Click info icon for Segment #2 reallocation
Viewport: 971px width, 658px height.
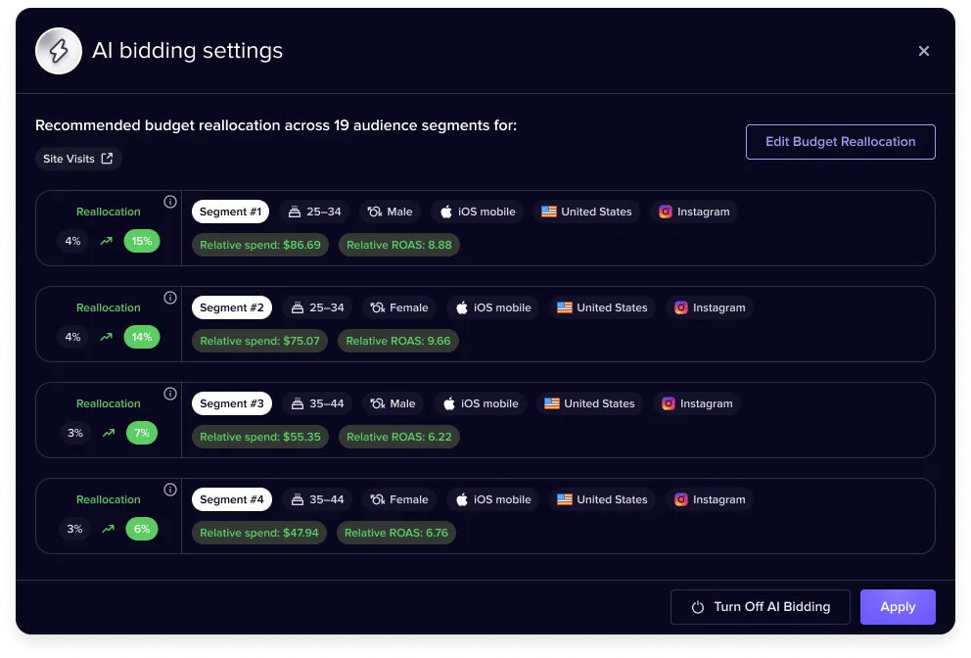pos(170,298)
